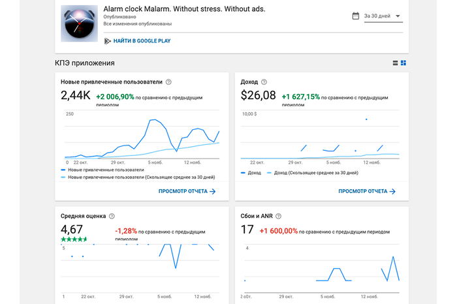Click the '+1 600,00%' crashes change
This screenshot has height=304, width=457.
pos(279,231)
